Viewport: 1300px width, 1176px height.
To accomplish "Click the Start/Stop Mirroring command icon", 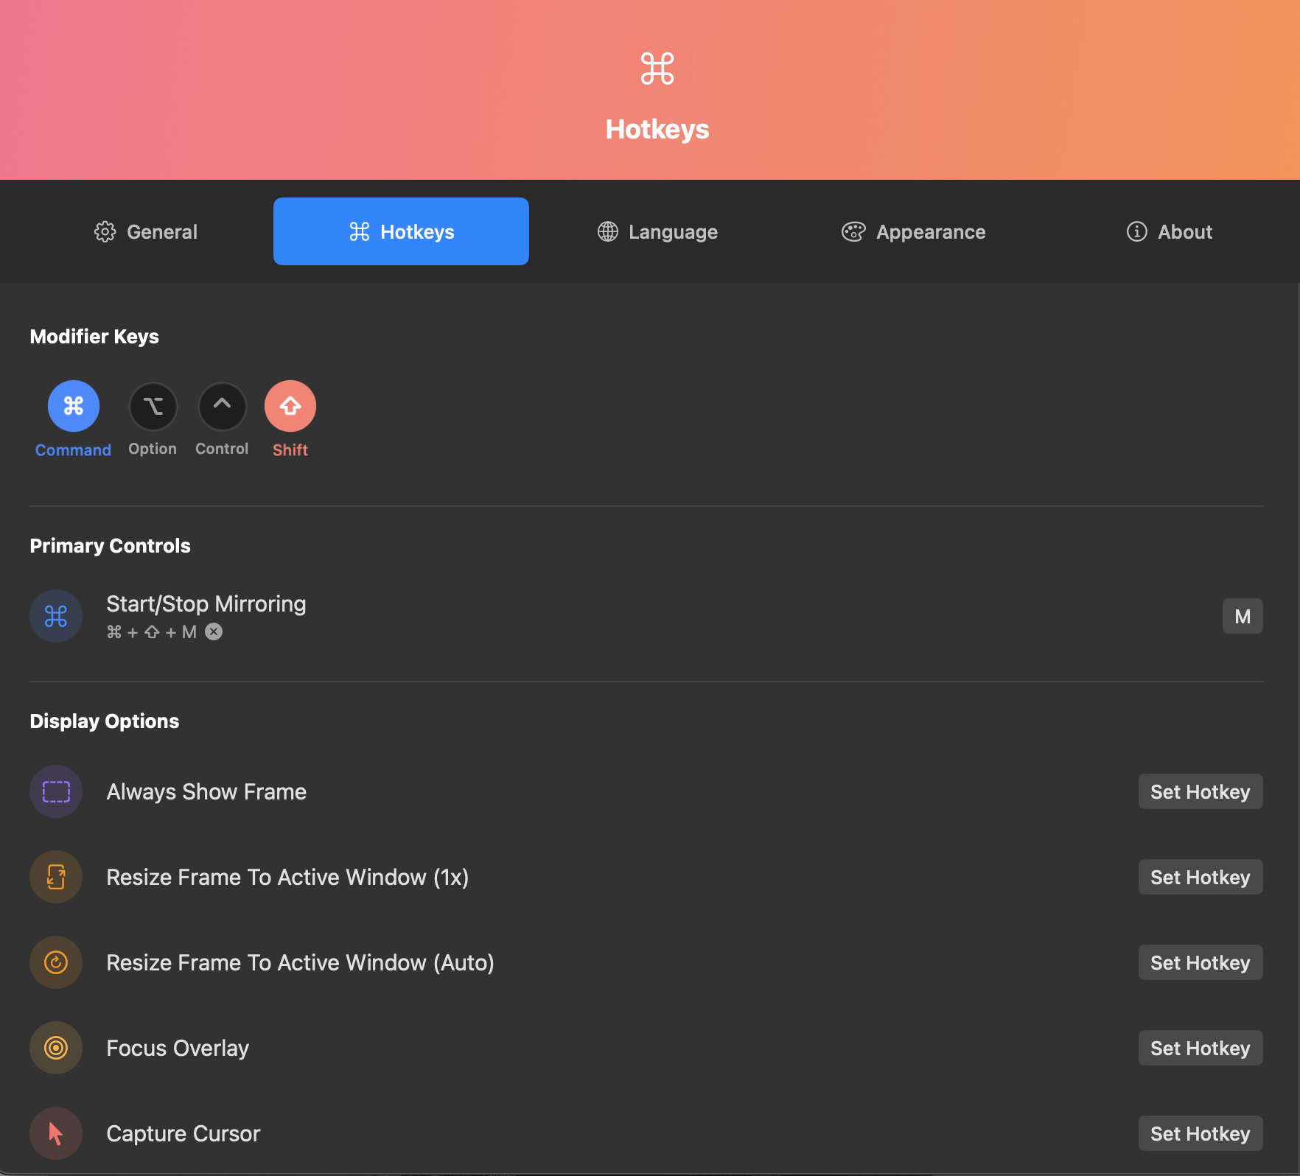I will click(x=56, y=616).
